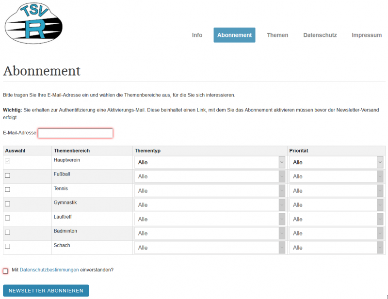This screenshot has width=388, height=299.
Task: Accept the Datenschutzbestimmungen consent checkbox
Action: tap(5, 271)
